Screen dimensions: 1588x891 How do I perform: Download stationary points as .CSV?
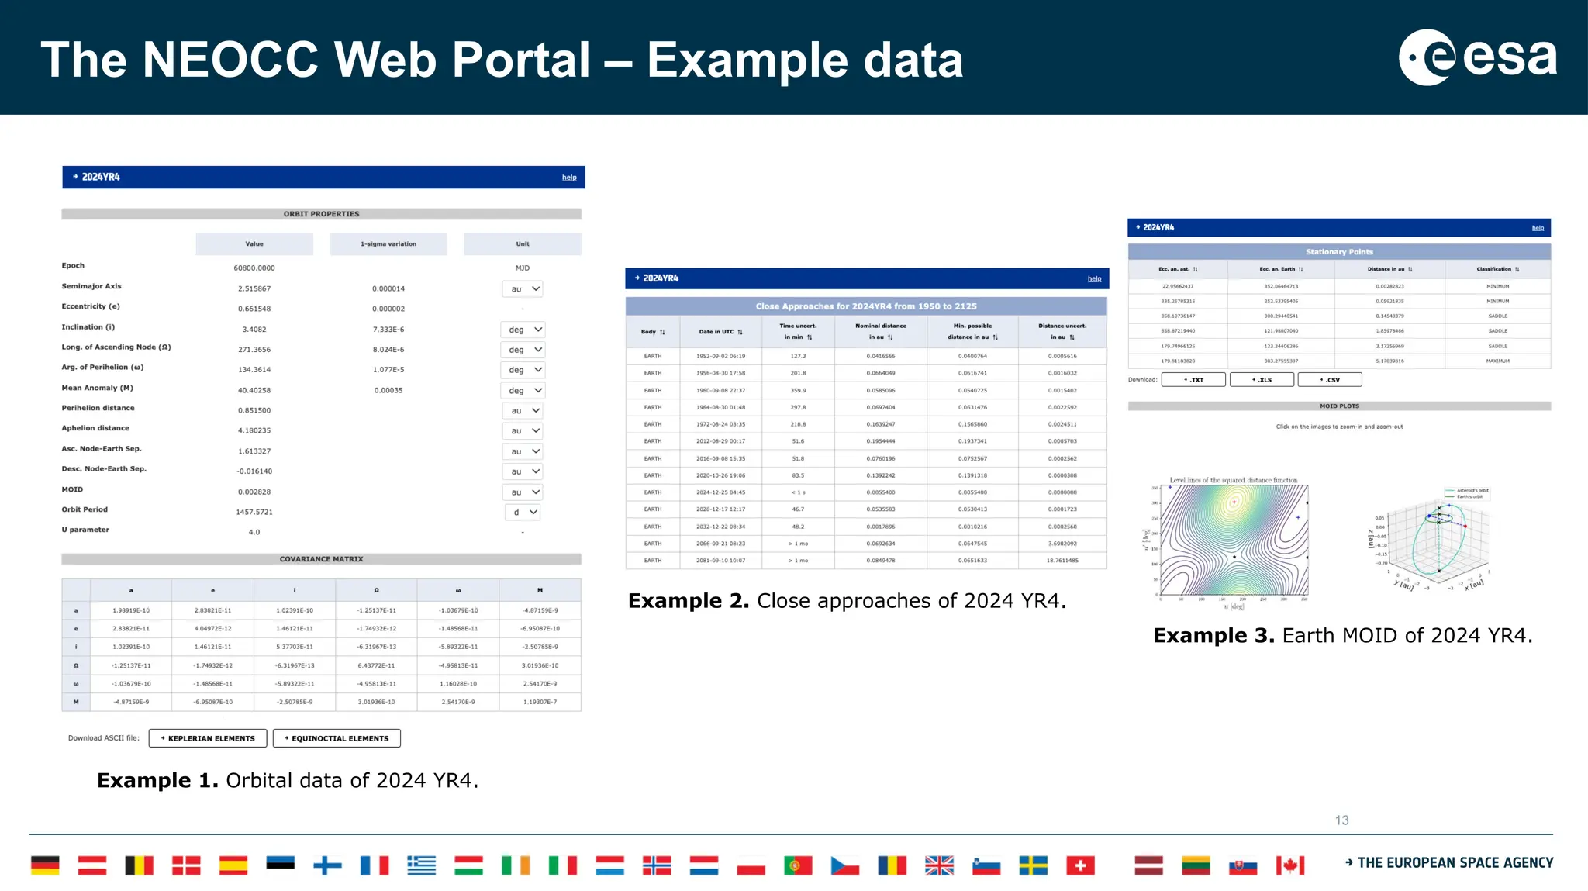coord(1330,380)
